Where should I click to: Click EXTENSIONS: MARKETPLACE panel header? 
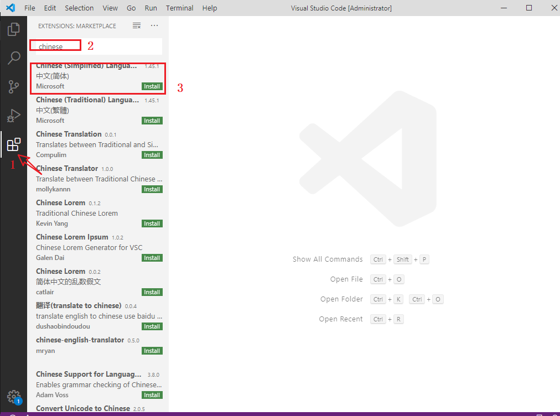(77, 26)
